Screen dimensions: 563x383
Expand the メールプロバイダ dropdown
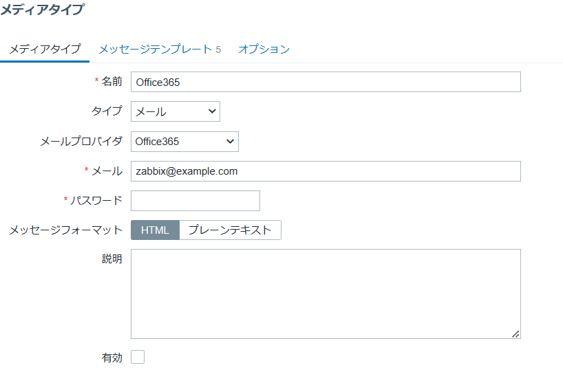[184, 142]
